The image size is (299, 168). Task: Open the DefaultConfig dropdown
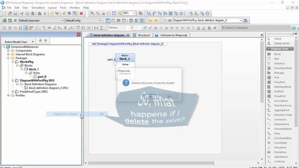[x=100, y=21]
